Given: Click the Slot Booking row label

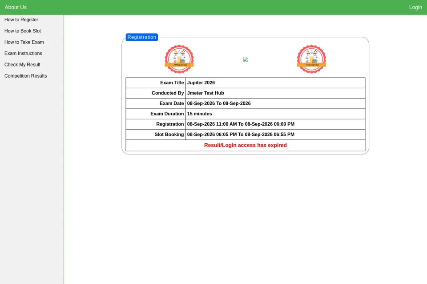Looking at the screenshot, I should click(x=169, y=134).
